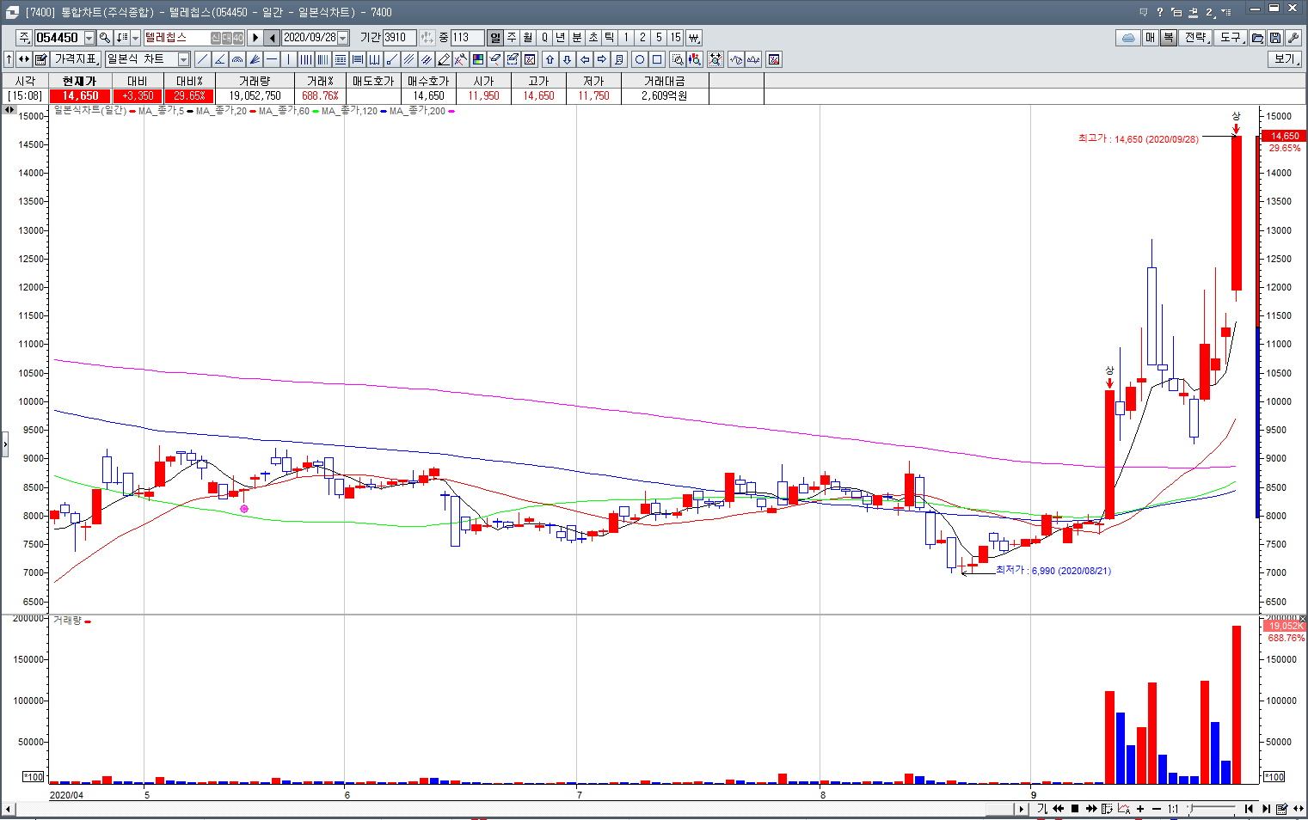Click the chart zoom magnifier tool

678,59
